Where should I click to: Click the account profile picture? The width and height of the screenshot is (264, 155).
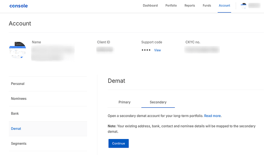(x=18, y=50)
